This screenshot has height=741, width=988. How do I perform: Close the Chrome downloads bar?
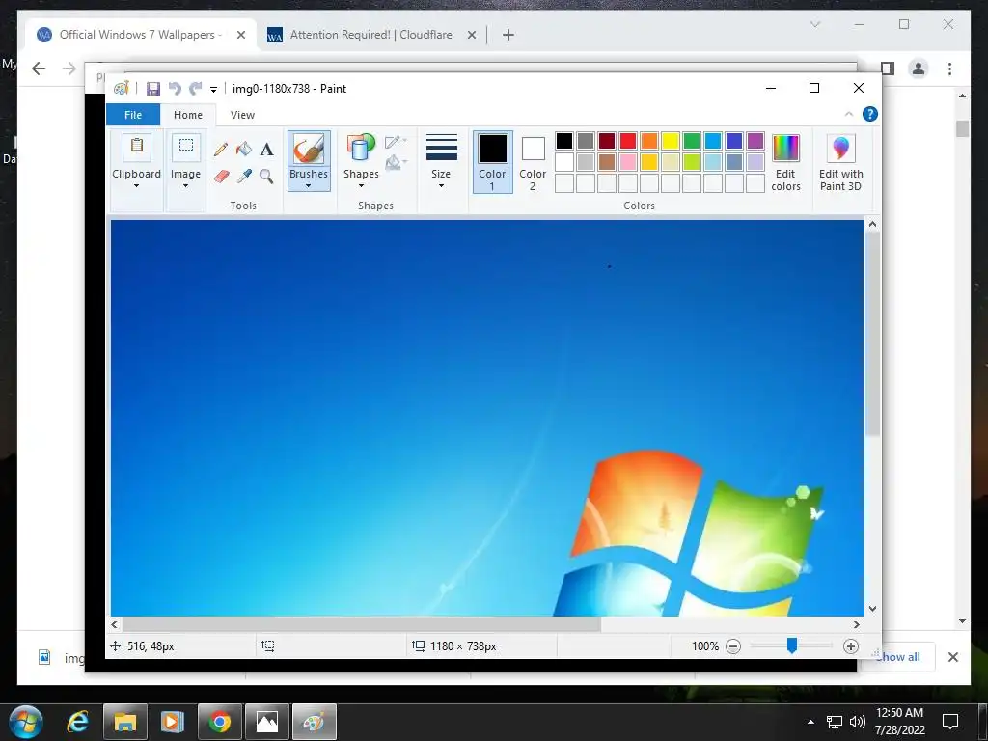[x=953, y=657]
